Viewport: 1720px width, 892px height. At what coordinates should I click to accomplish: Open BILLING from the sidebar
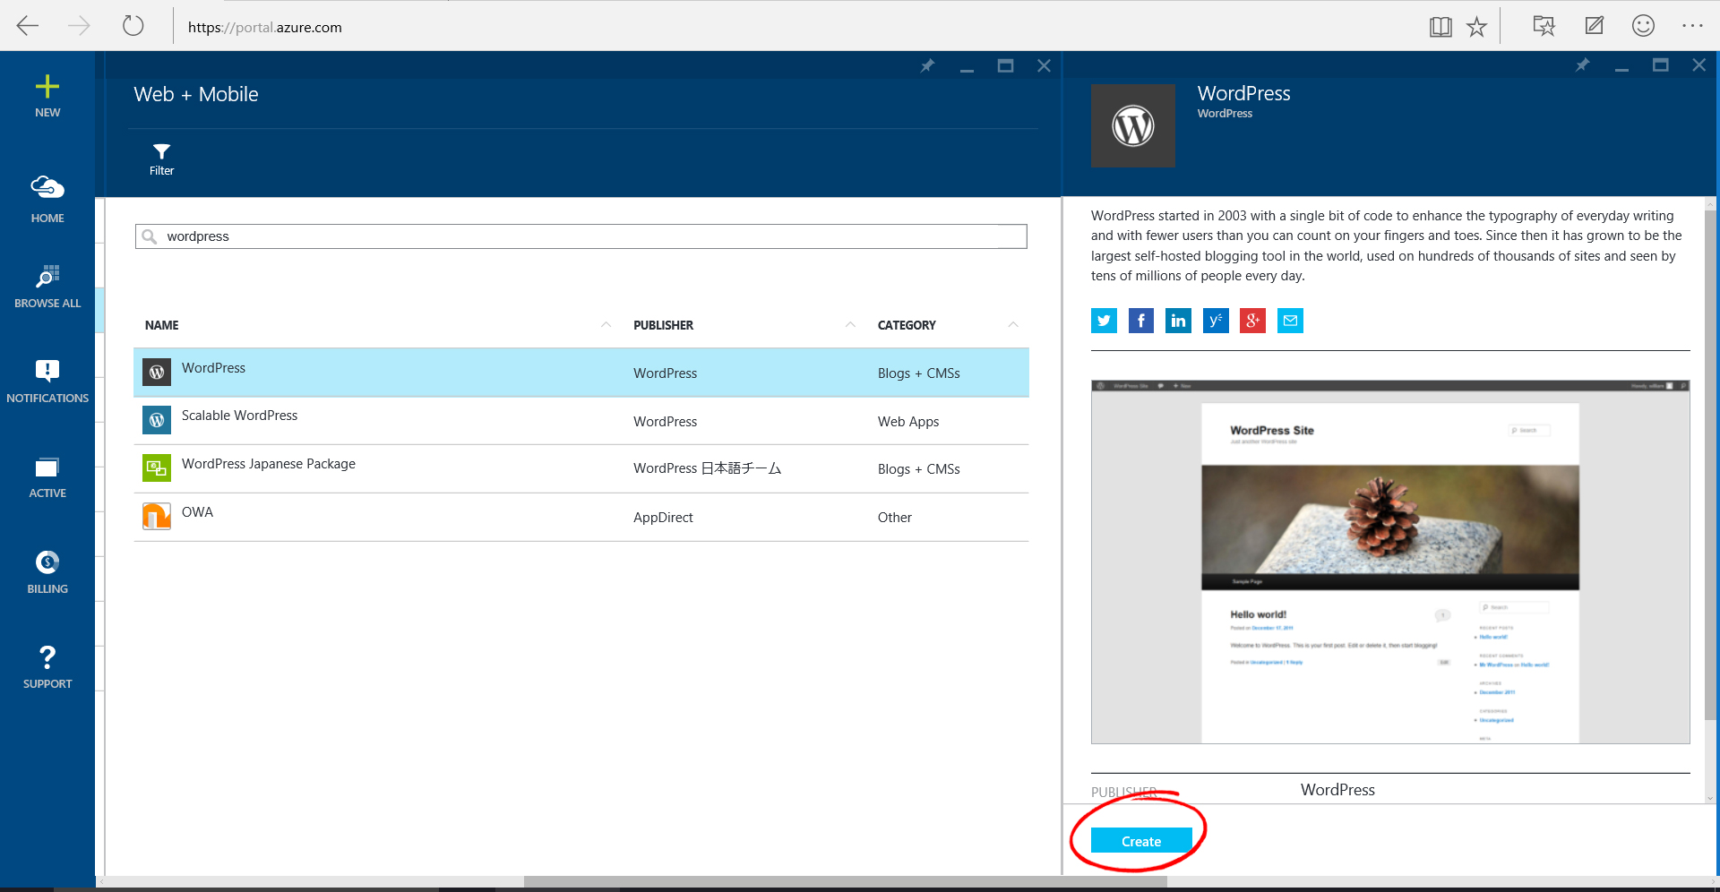tap(47, 572)
